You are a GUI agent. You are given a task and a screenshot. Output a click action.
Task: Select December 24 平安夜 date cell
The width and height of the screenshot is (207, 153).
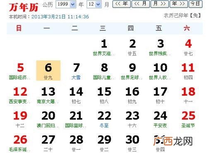point(160,119)
